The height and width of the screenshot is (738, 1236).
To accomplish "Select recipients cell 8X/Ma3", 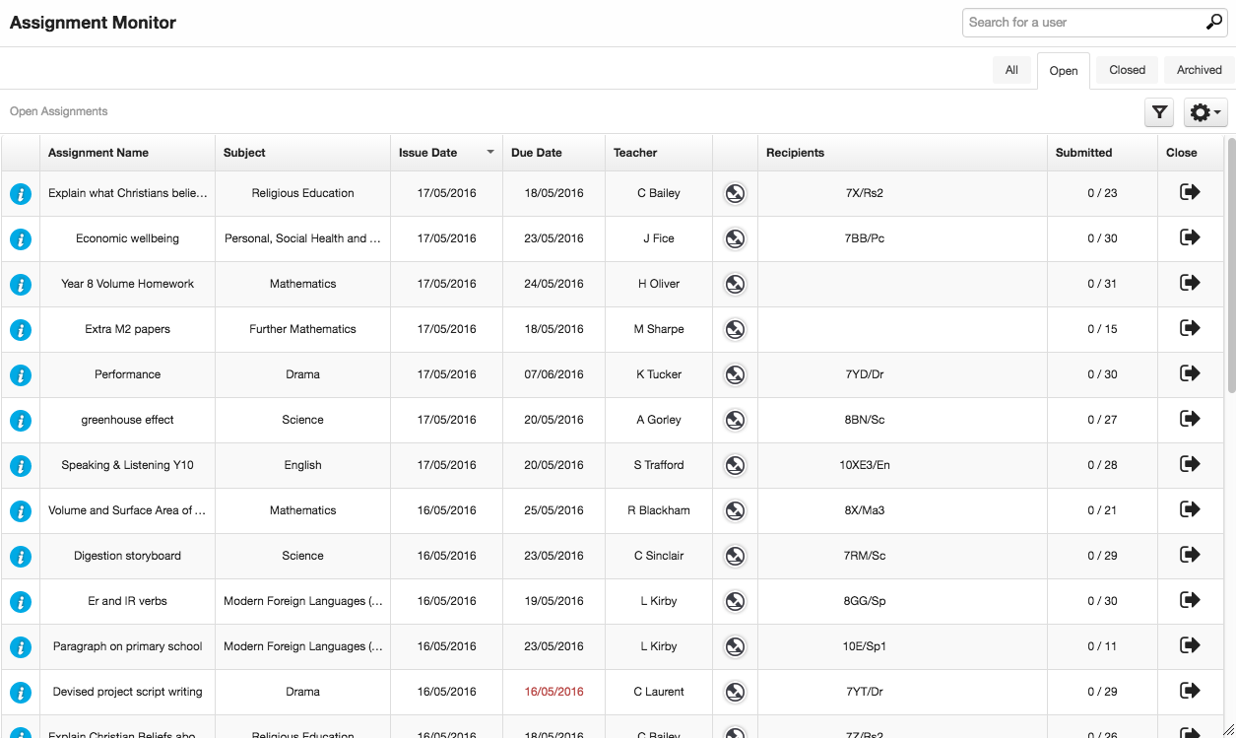I will (x=865, y=510).
